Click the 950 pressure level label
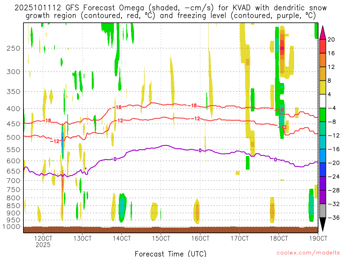 coord(13,220)
